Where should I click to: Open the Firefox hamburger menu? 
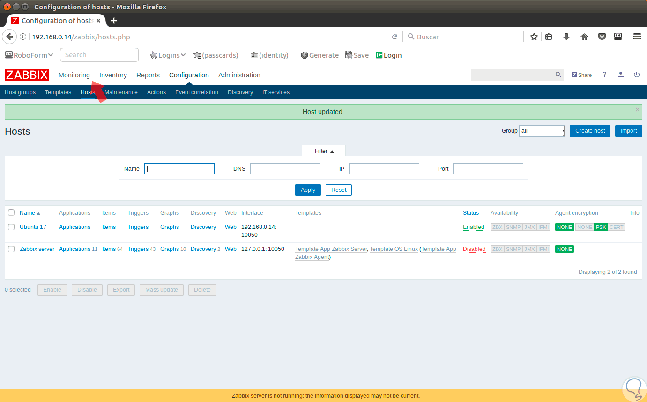pyautogui.click(x=637, y=37)
